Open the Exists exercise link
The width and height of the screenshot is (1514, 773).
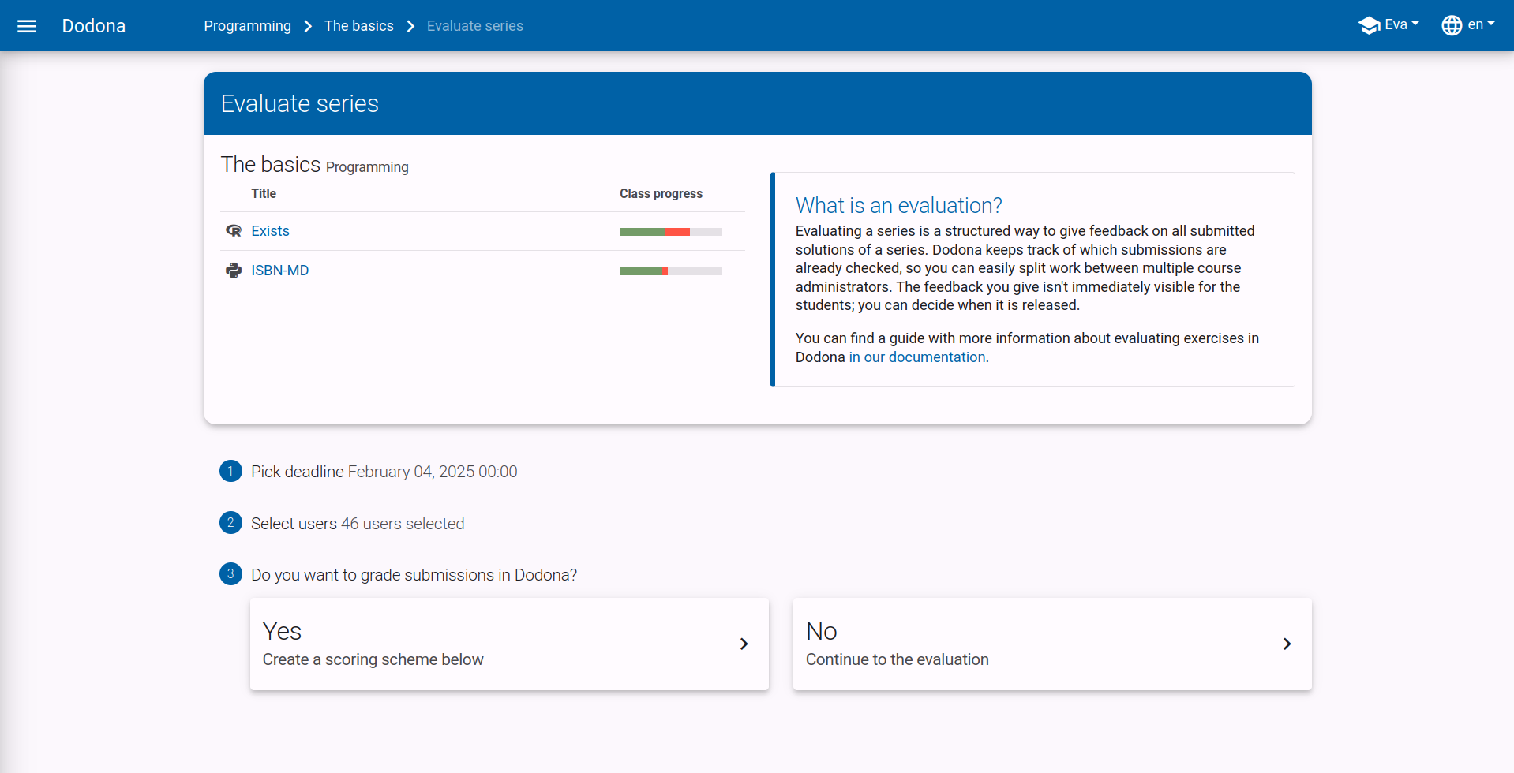270,231
